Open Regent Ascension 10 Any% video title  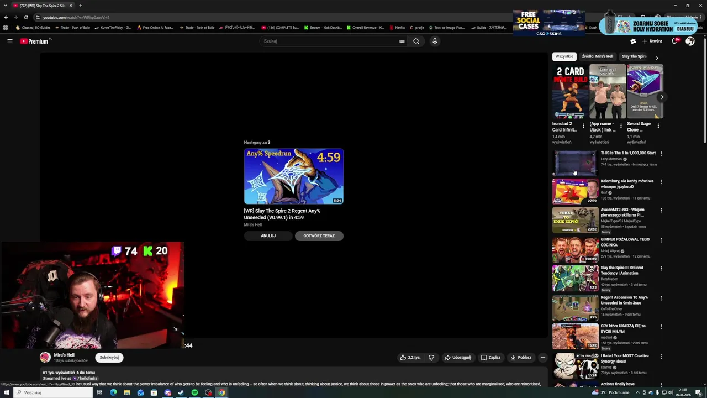pos(624,300)
